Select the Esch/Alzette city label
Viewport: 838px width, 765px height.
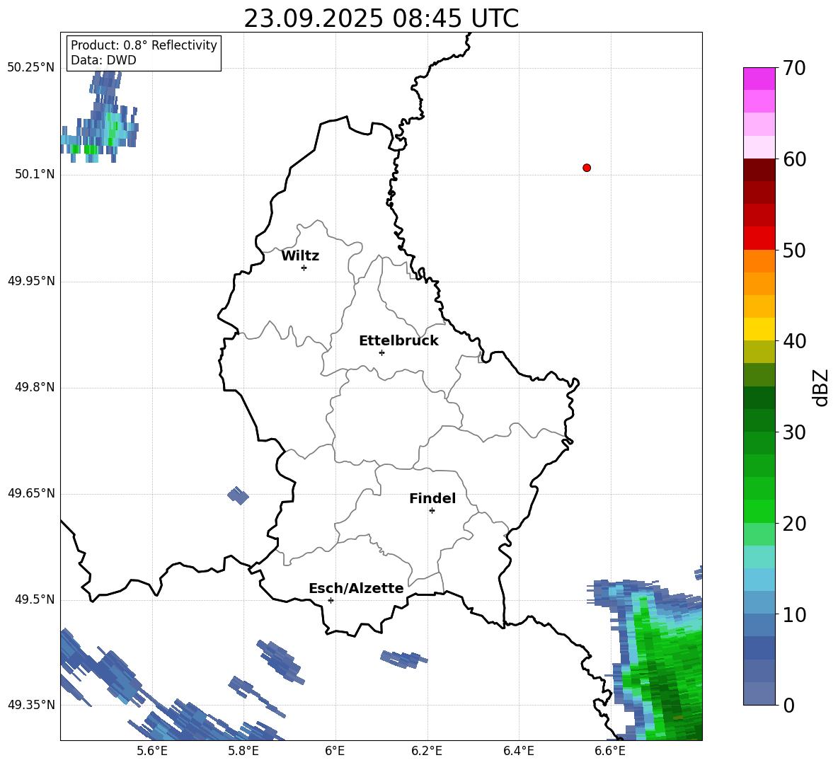356,588
